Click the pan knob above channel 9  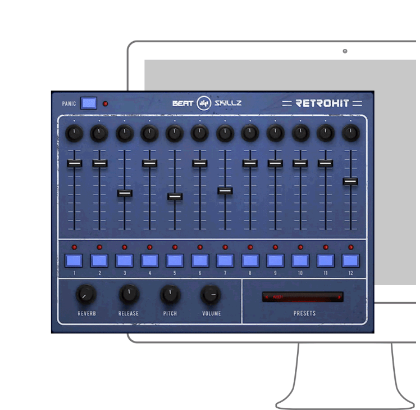click(275, 133)
